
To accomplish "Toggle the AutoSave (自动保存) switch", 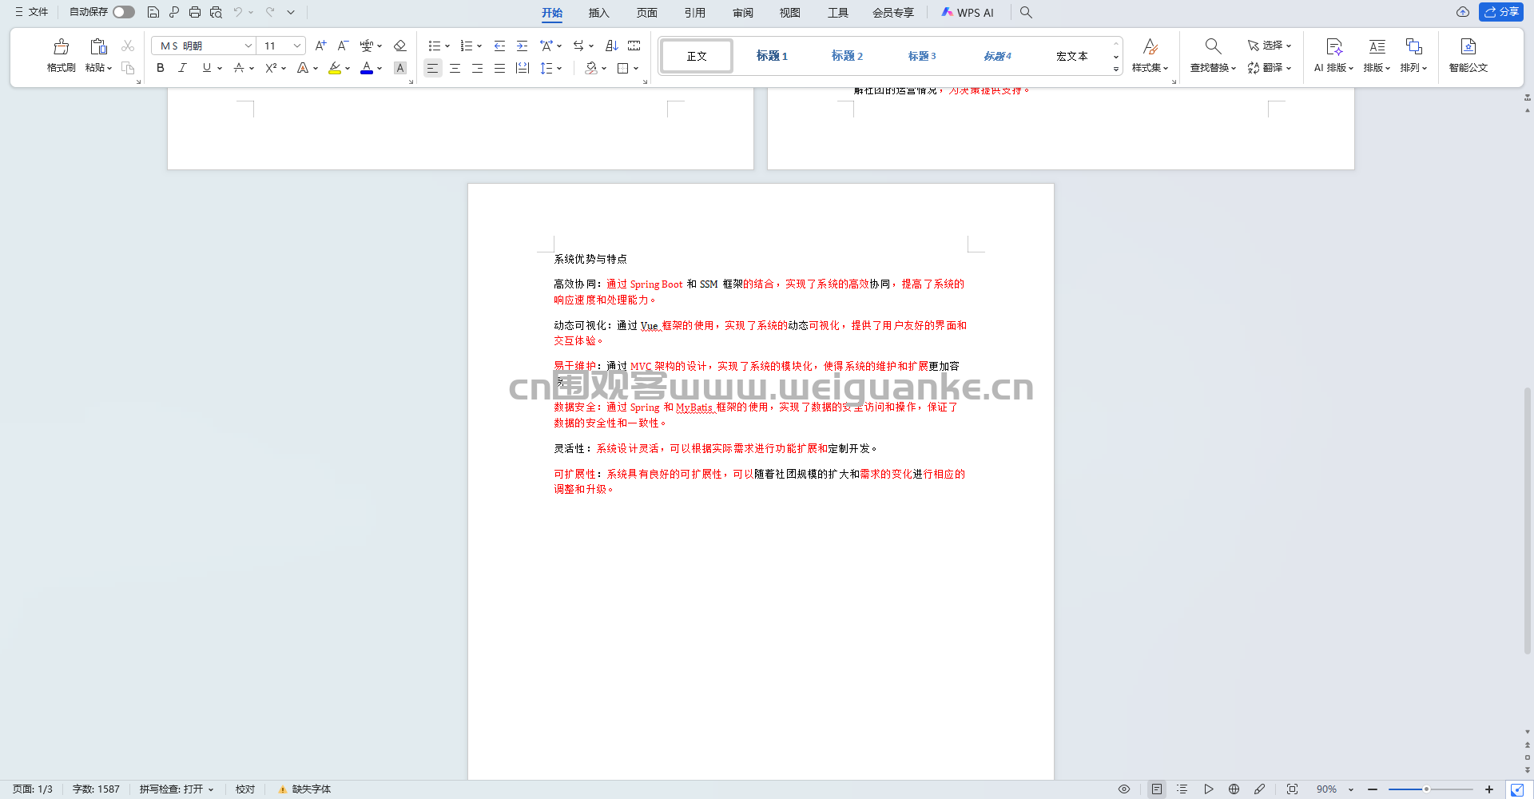I will click(x=123, y=12).
